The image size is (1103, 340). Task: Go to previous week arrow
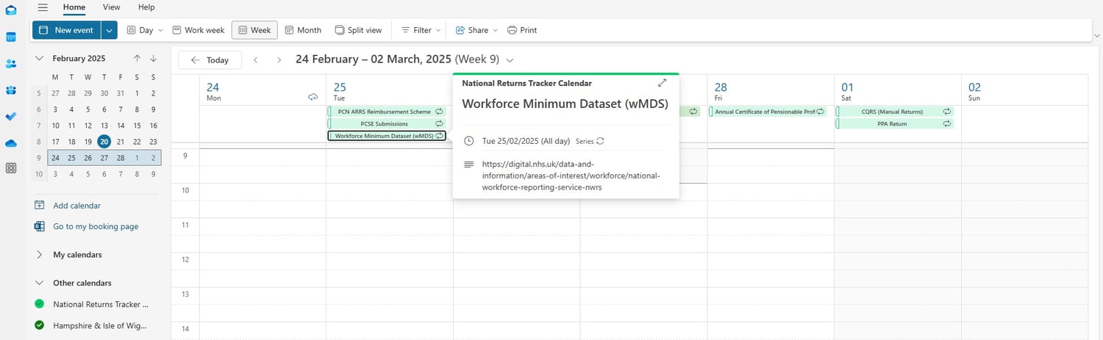click(255, 60)
